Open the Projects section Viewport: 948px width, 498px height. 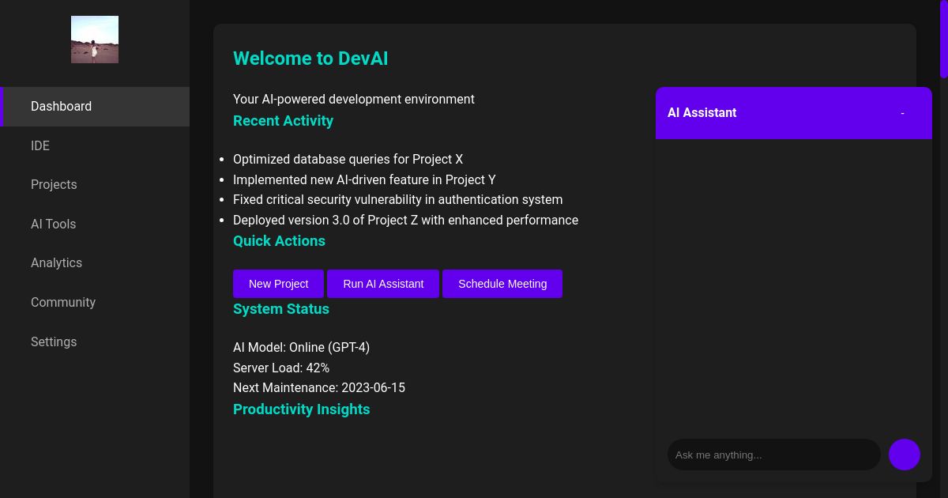(54, 184)
